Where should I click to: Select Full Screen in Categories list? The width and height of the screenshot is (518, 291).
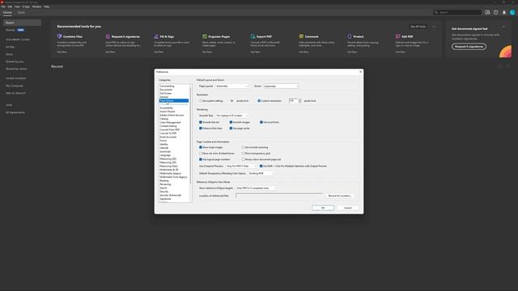(x=166, y=94)
